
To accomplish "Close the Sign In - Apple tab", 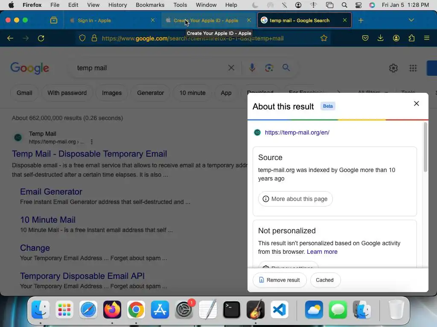I will 153,20.
